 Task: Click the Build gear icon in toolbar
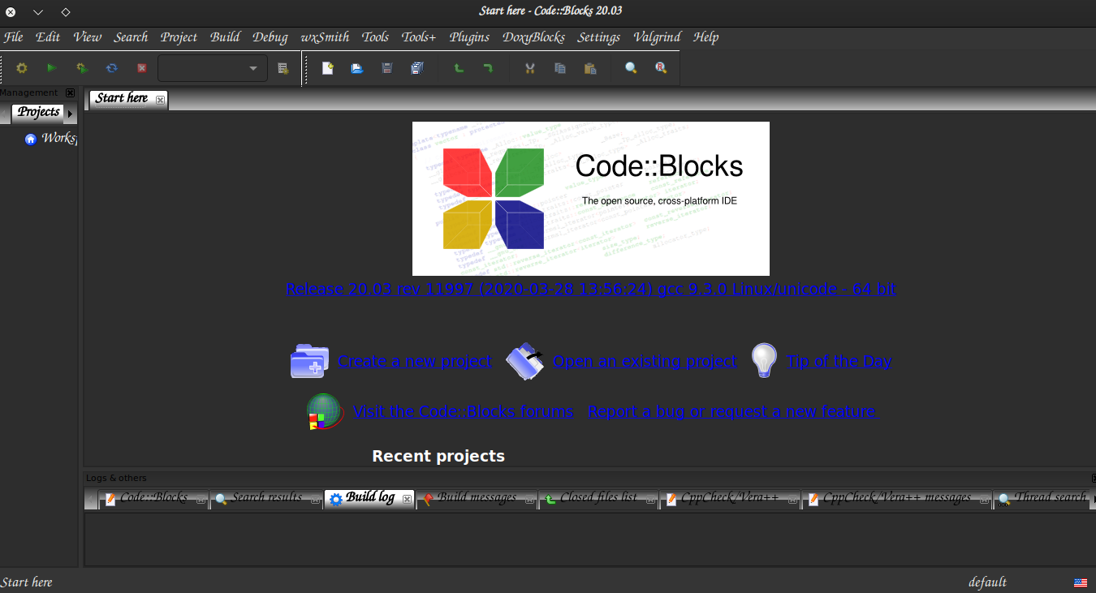click(22, 69)
